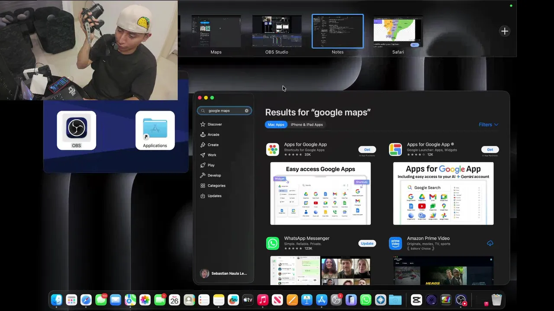
Task: Open the News app in the Dock
Action: (277, 300)
